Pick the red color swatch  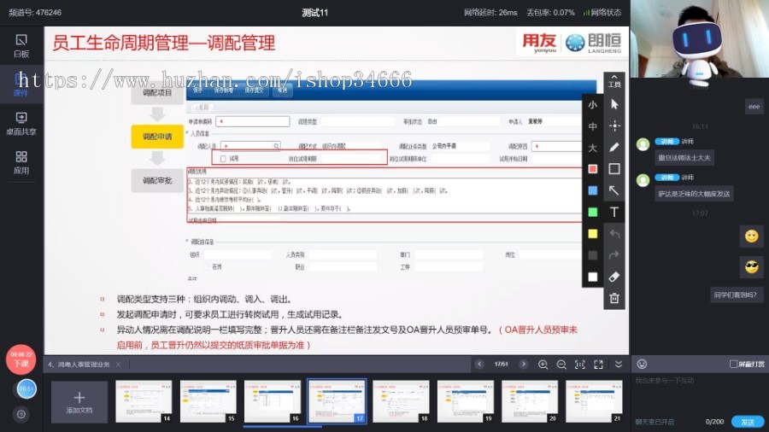click(x=592, y=169)
